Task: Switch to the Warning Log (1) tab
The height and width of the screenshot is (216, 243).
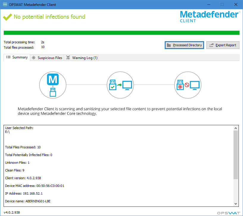Action: (x=81, y=58)
